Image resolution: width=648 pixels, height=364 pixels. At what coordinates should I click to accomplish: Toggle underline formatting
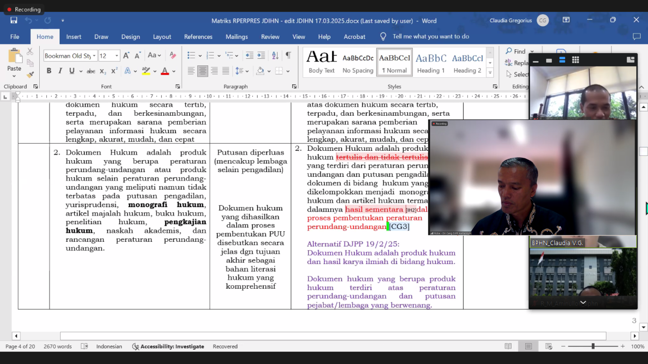72,71
